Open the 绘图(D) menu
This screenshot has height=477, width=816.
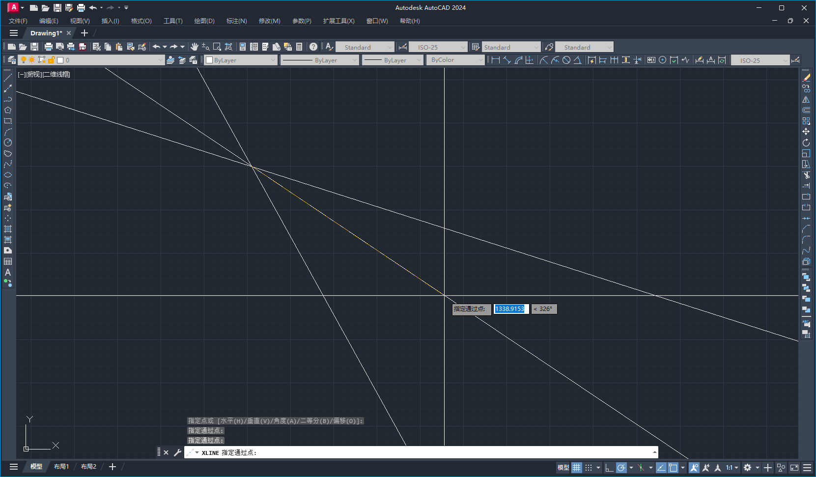204,21
